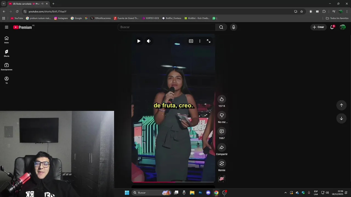Click the YouTube search magnifier button
Image resolution: width=351 pixels, height=197 pixels.
[221, 27]
